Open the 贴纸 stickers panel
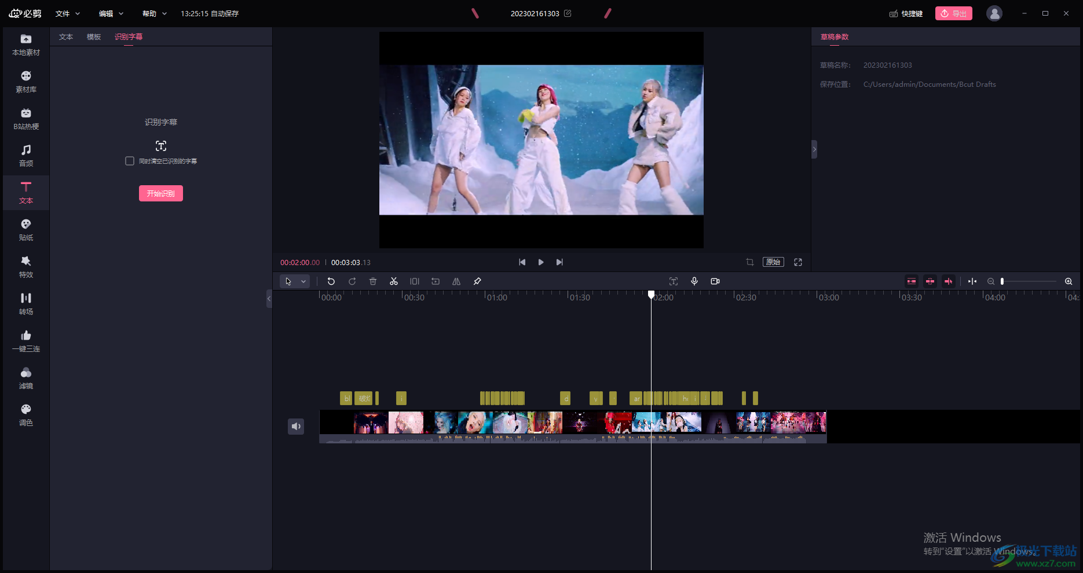 pyautogui.click(x=26, y=230)
